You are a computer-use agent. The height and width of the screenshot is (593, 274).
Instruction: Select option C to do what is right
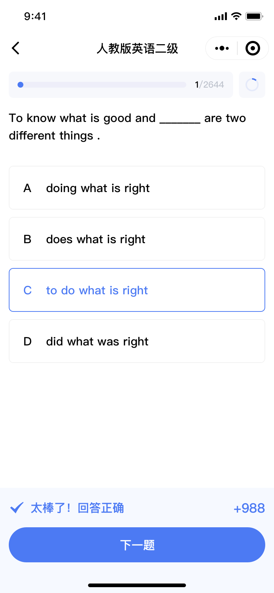coord(137,290)
